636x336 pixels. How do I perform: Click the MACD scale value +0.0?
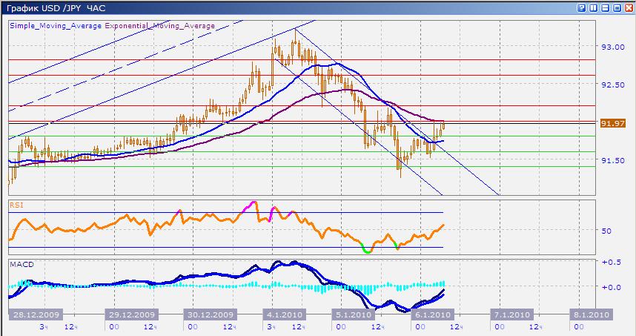pyautogui.click(x=612, y=287)
